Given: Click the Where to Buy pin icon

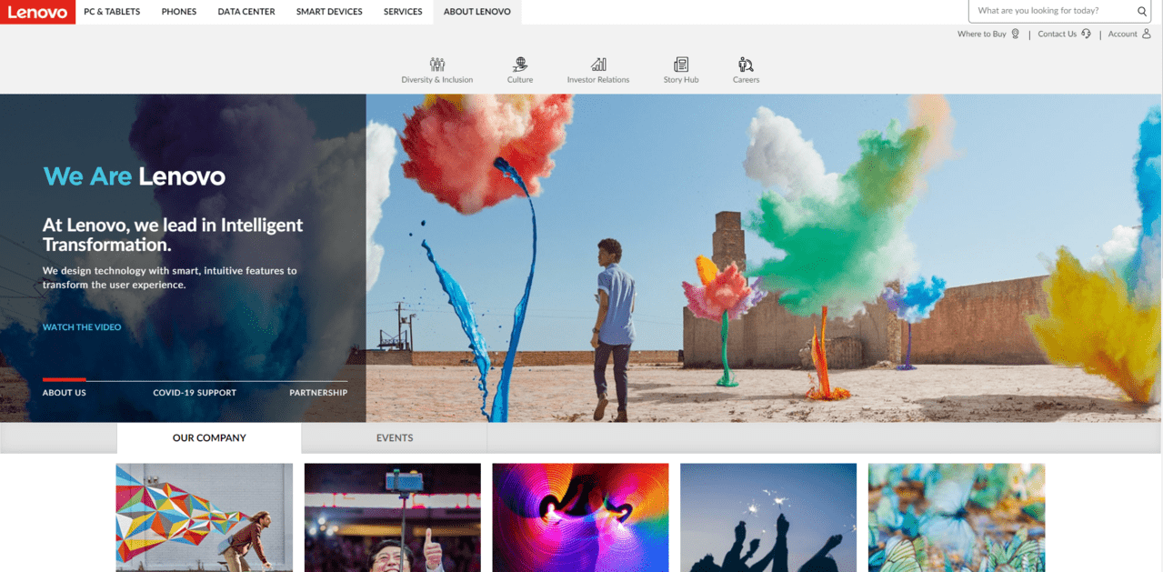Looking at the screenshot, I should [1016, 34].
